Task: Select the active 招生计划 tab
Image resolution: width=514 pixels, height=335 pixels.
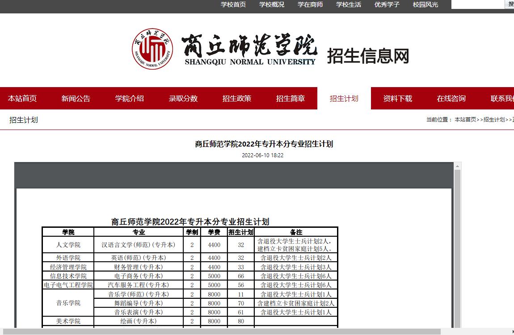Action: click(x=344, y=98)
